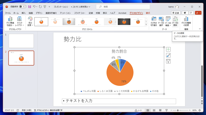Image resolution: width=206 pixels, height=115 pixels.
Task: Click the red Share button
Action: click(x=197, y=13)
